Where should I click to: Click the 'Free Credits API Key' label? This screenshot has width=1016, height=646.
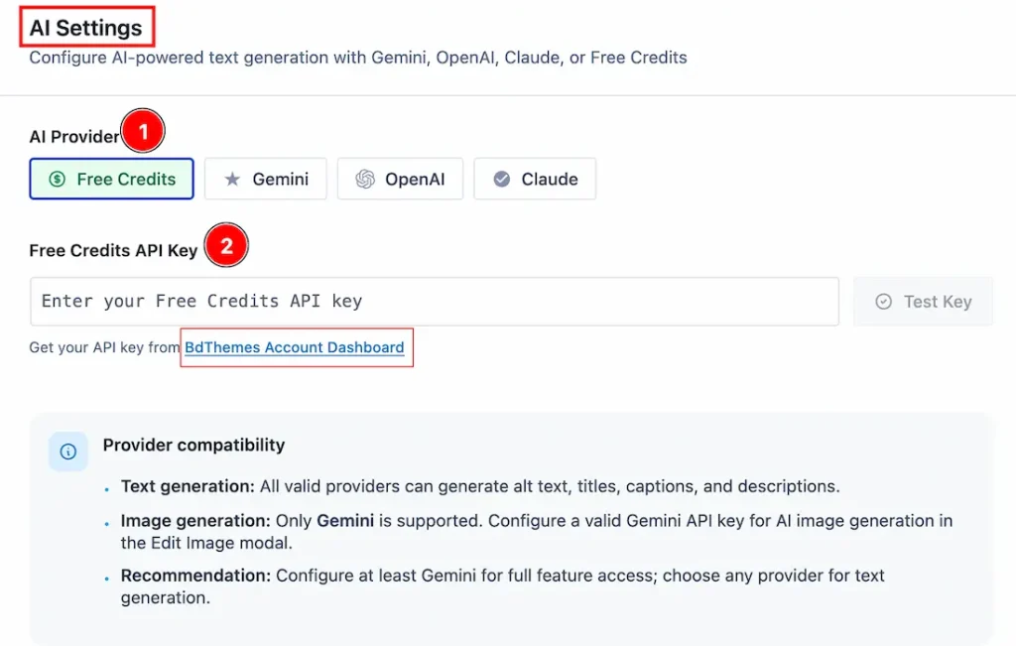(x=113, y=251)
